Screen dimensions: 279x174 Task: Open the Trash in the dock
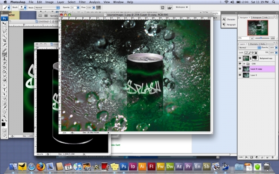pyautogui.click(x=267, y=167)
